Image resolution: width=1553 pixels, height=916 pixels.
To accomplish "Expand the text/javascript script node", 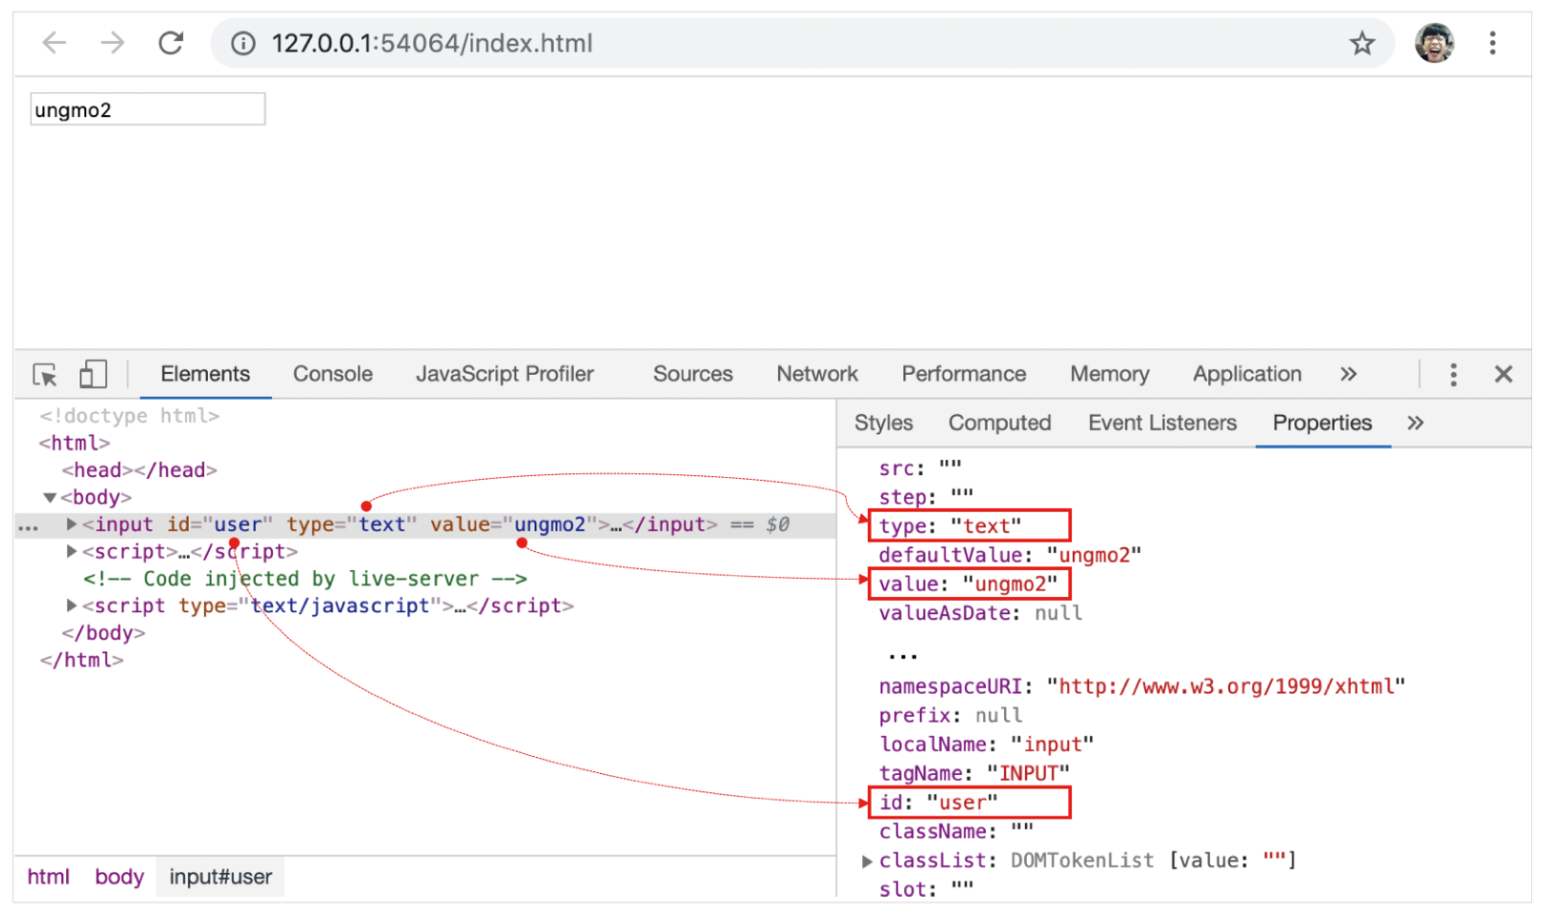I will tap(72, 607).
